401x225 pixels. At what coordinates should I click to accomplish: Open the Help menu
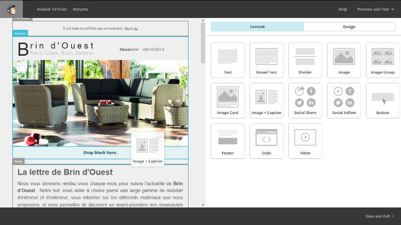(x=343, y=9)
